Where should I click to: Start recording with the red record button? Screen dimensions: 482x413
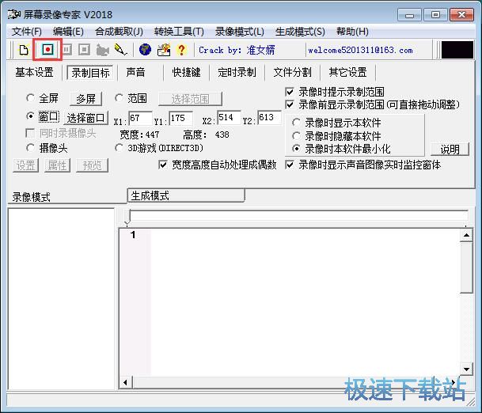(x=47, y=50)
